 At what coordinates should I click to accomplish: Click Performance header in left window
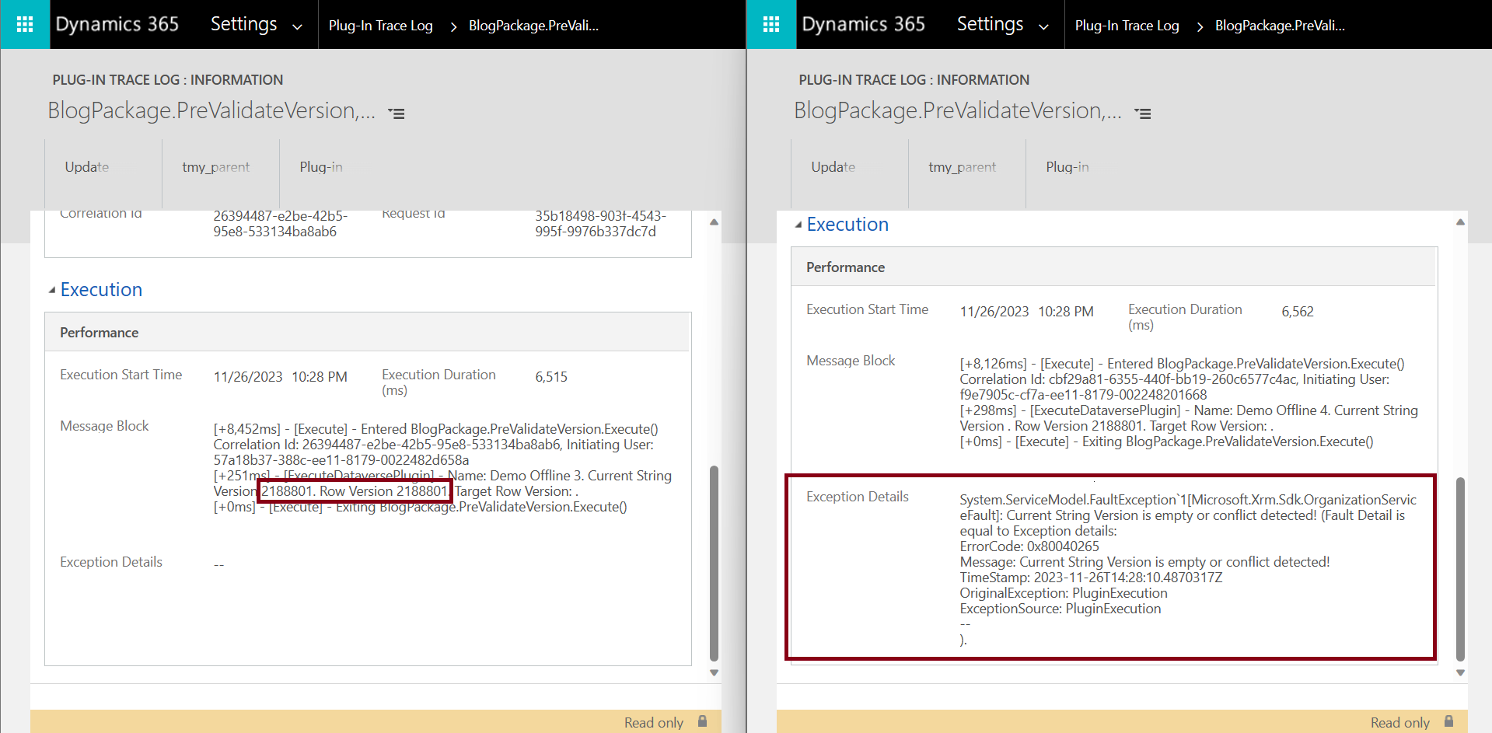[100, 333]
